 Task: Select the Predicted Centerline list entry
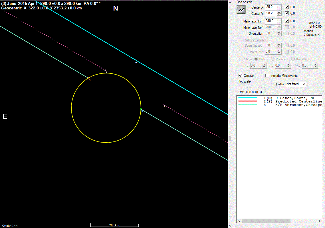[298, 101]
